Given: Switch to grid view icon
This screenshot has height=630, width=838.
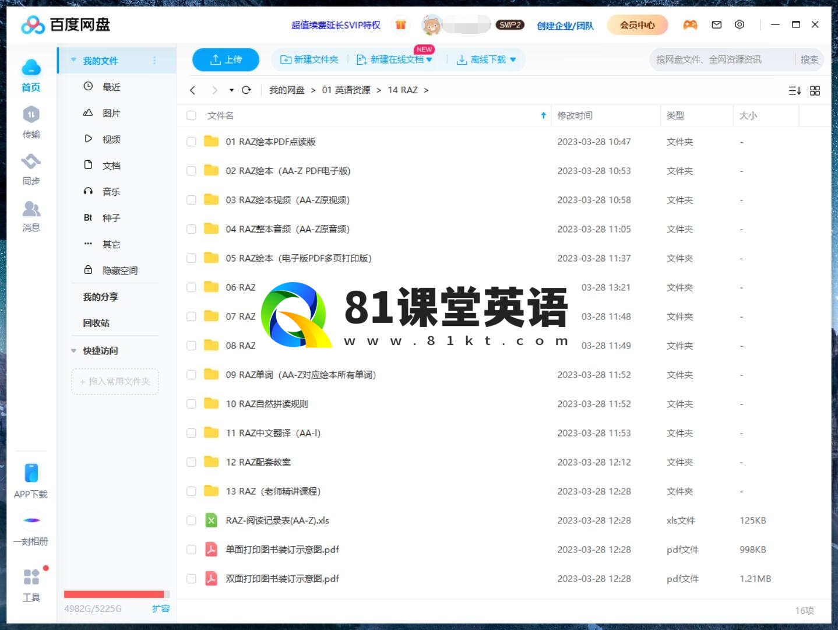Looking at the screenshot, I should coord(815,90).
